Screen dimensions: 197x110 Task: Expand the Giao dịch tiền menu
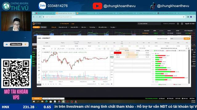[x=75, y=27]
